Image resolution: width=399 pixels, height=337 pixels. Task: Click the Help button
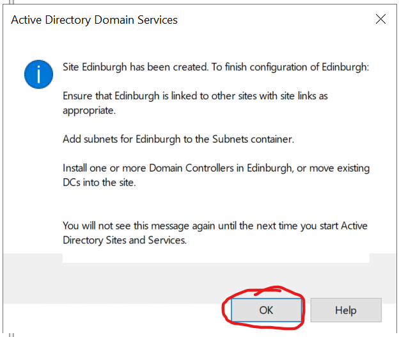click(345, 310)
